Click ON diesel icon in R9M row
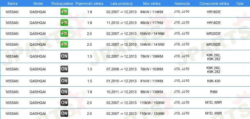 pyautogui.click(x=64, y=92)
